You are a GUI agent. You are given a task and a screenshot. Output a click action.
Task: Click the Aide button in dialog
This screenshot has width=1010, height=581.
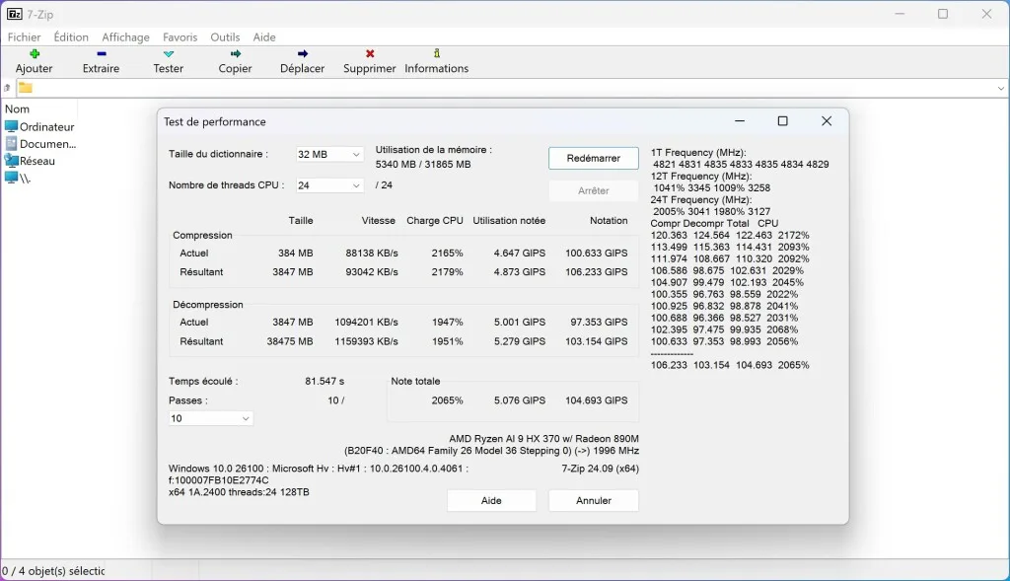[491, 501]
